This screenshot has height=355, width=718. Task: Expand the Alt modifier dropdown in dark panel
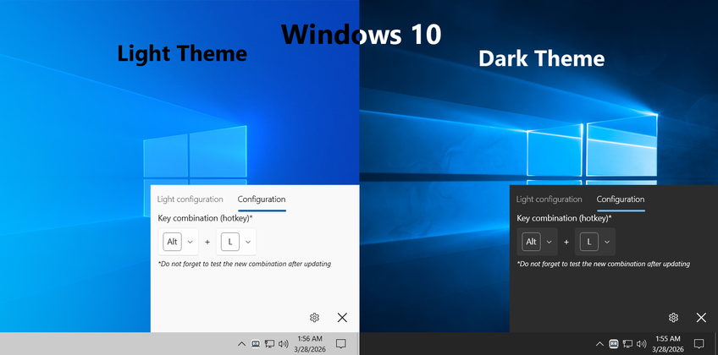click(537, 242)
